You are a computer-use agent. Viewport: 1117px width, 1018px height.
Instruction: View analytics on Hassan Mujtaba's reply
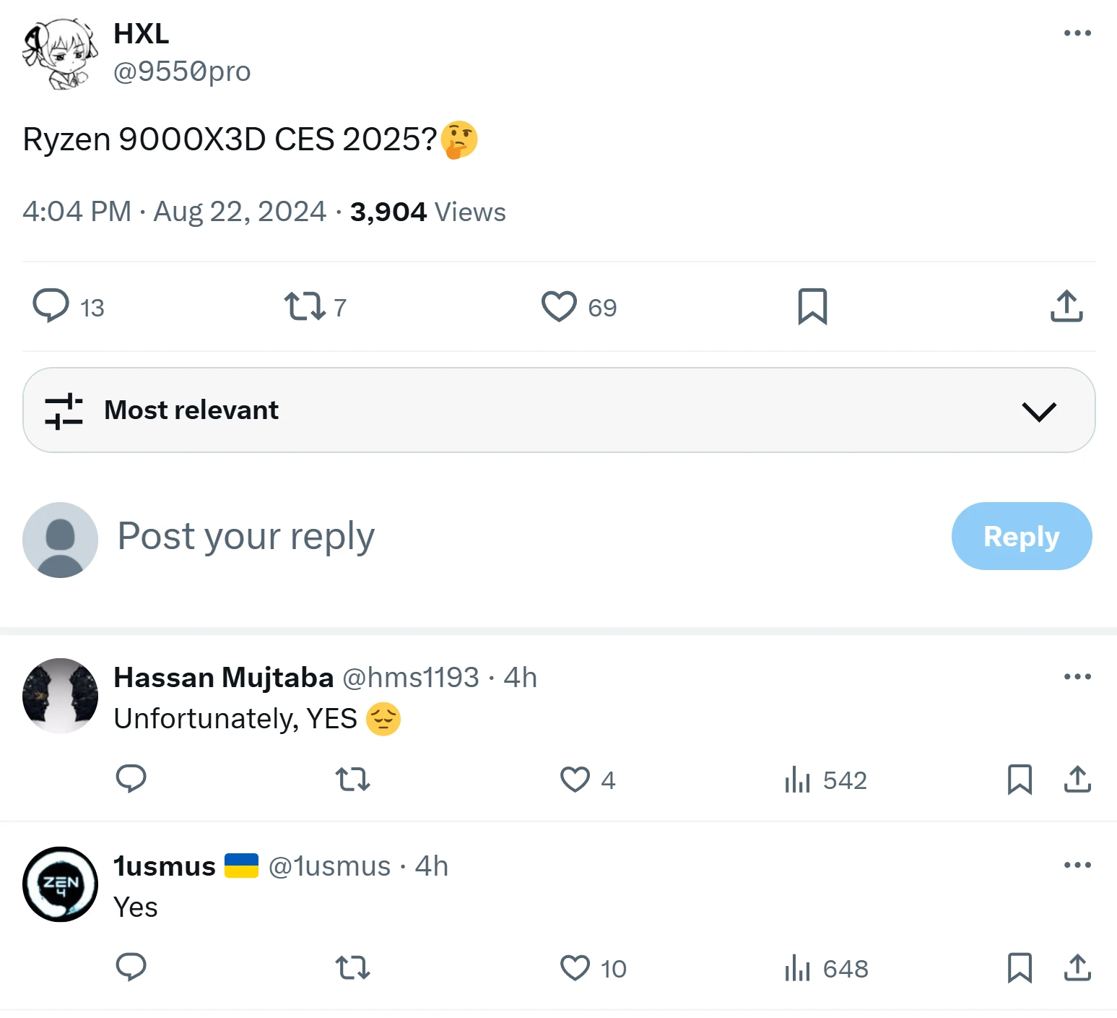[x=798, y=780]
